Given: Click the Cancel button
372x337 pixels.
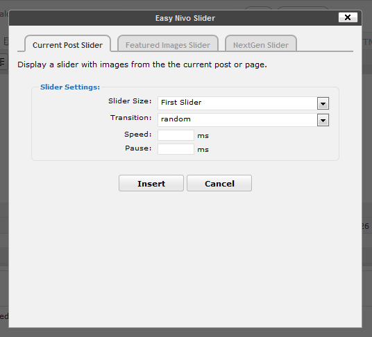Looking at the screenshot, I should click(x=219, y=183).
